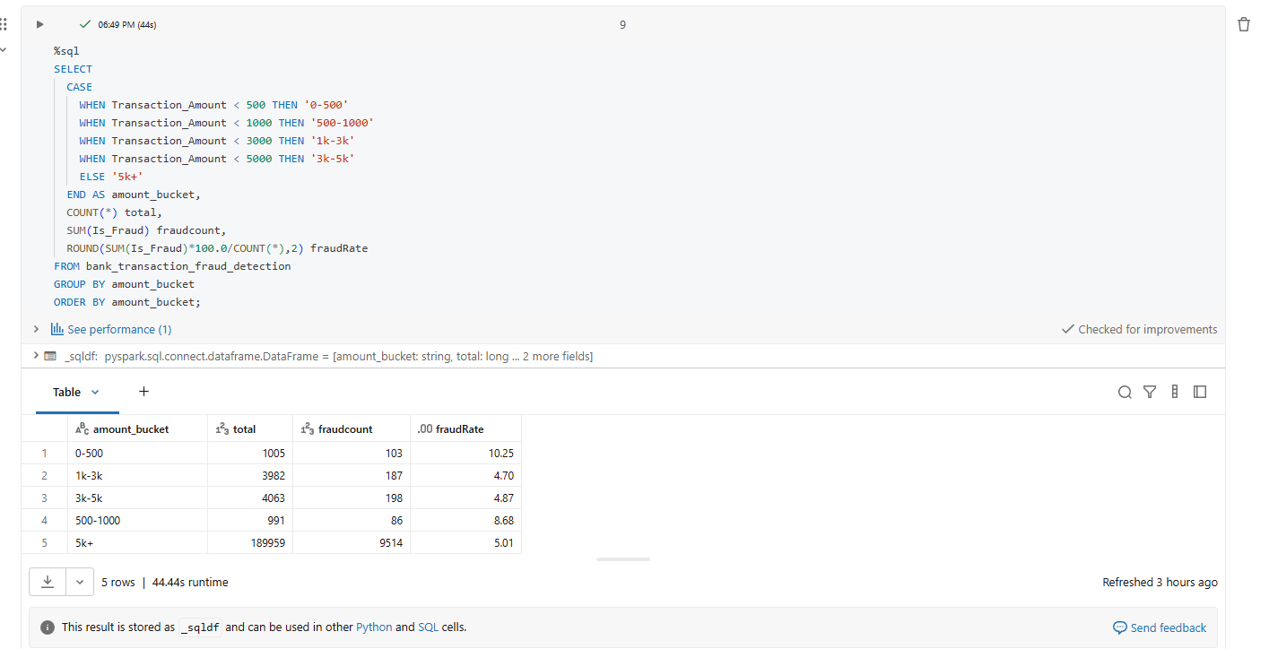Image resolution: width=1269 pixels, height=649 pixels.
Task: Click the 'Refreshed 3 hours ago' text
Action: (1160, 582)
